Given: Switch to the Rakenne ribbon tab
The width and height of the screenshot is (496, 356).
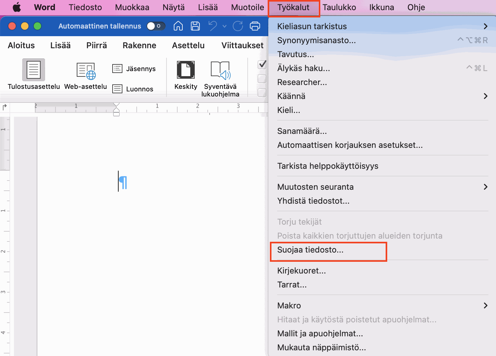Looking at the screenshot, I should (140, 45).
